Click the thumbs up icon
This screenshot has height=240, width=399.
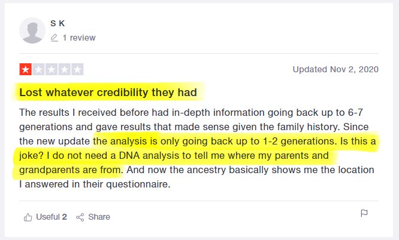click(x=27, y=217)
